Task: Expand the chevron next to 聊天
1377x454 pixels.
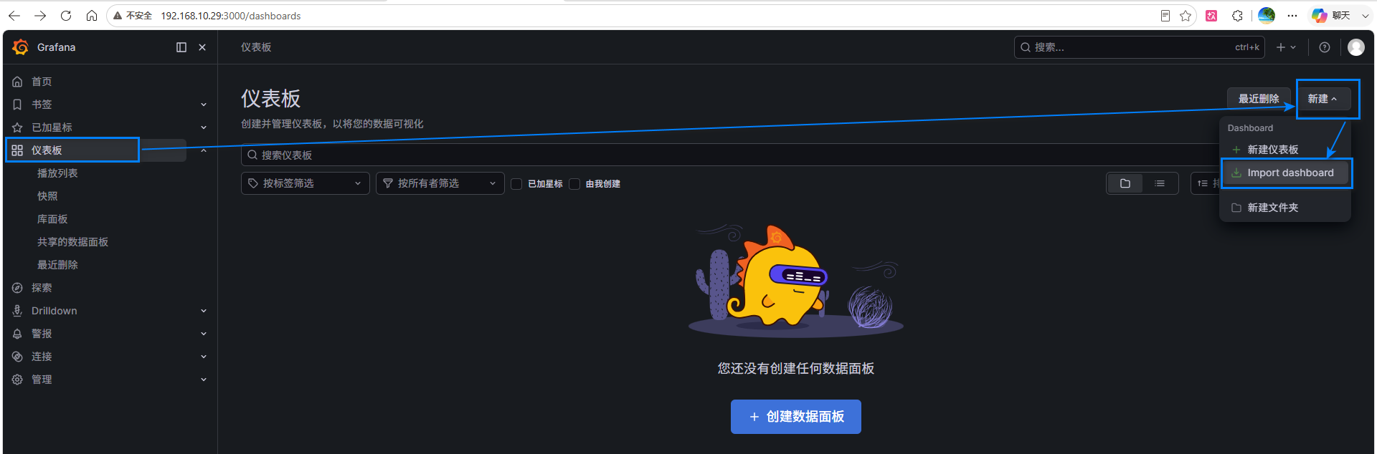Action: click(1364, 16)
